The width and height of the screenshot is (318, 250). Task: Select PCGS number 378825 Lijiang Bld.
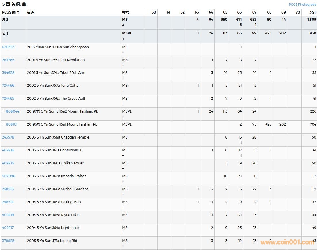tap(8, 241)
